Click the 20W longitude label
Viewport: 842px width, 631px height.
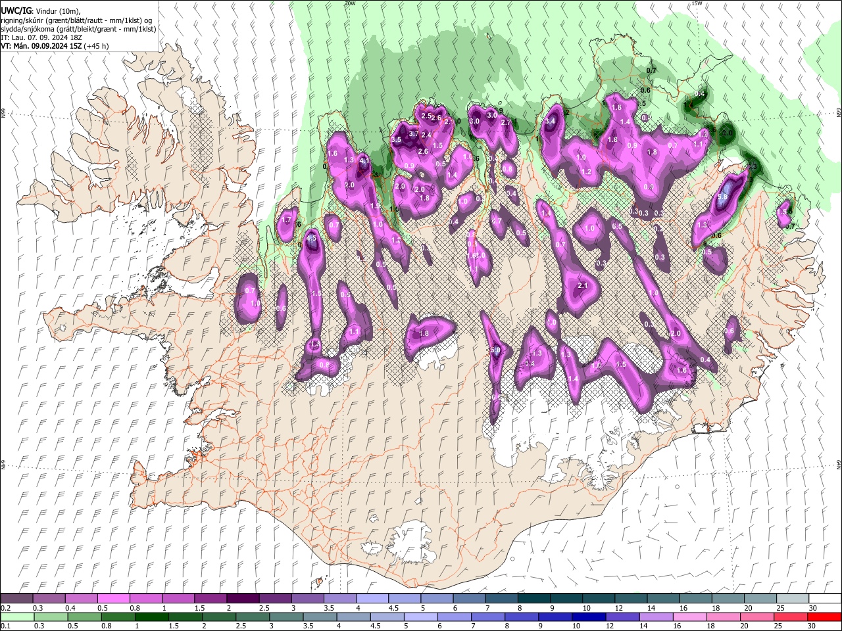350,3
